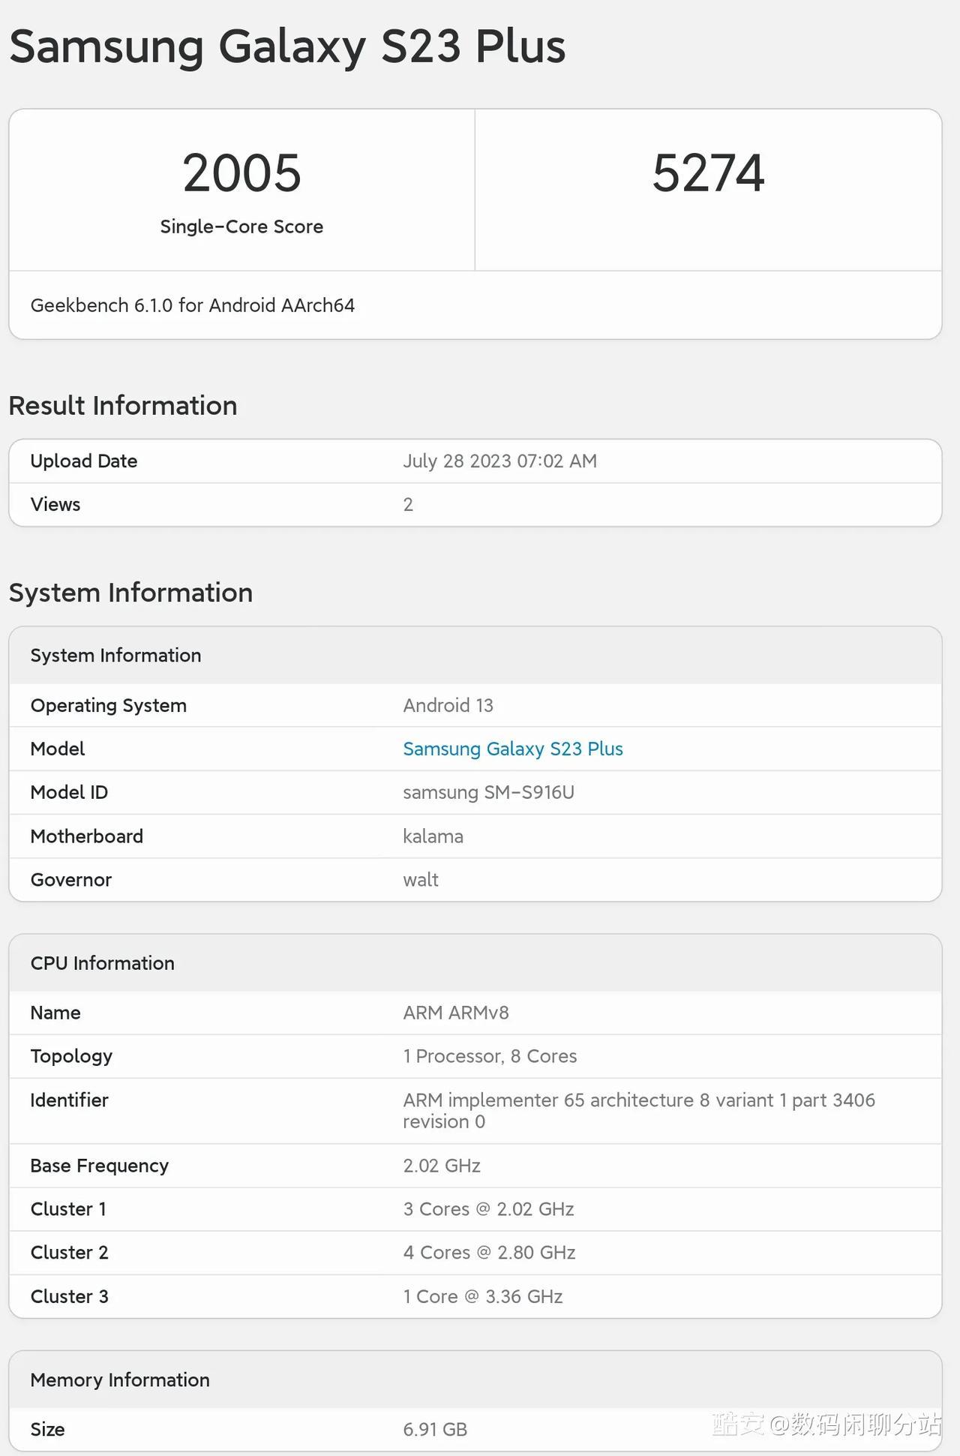Select the ARM ARMv8 CPU name
This screenshot has width=960, height=1456.
(x=456, y=1013)
